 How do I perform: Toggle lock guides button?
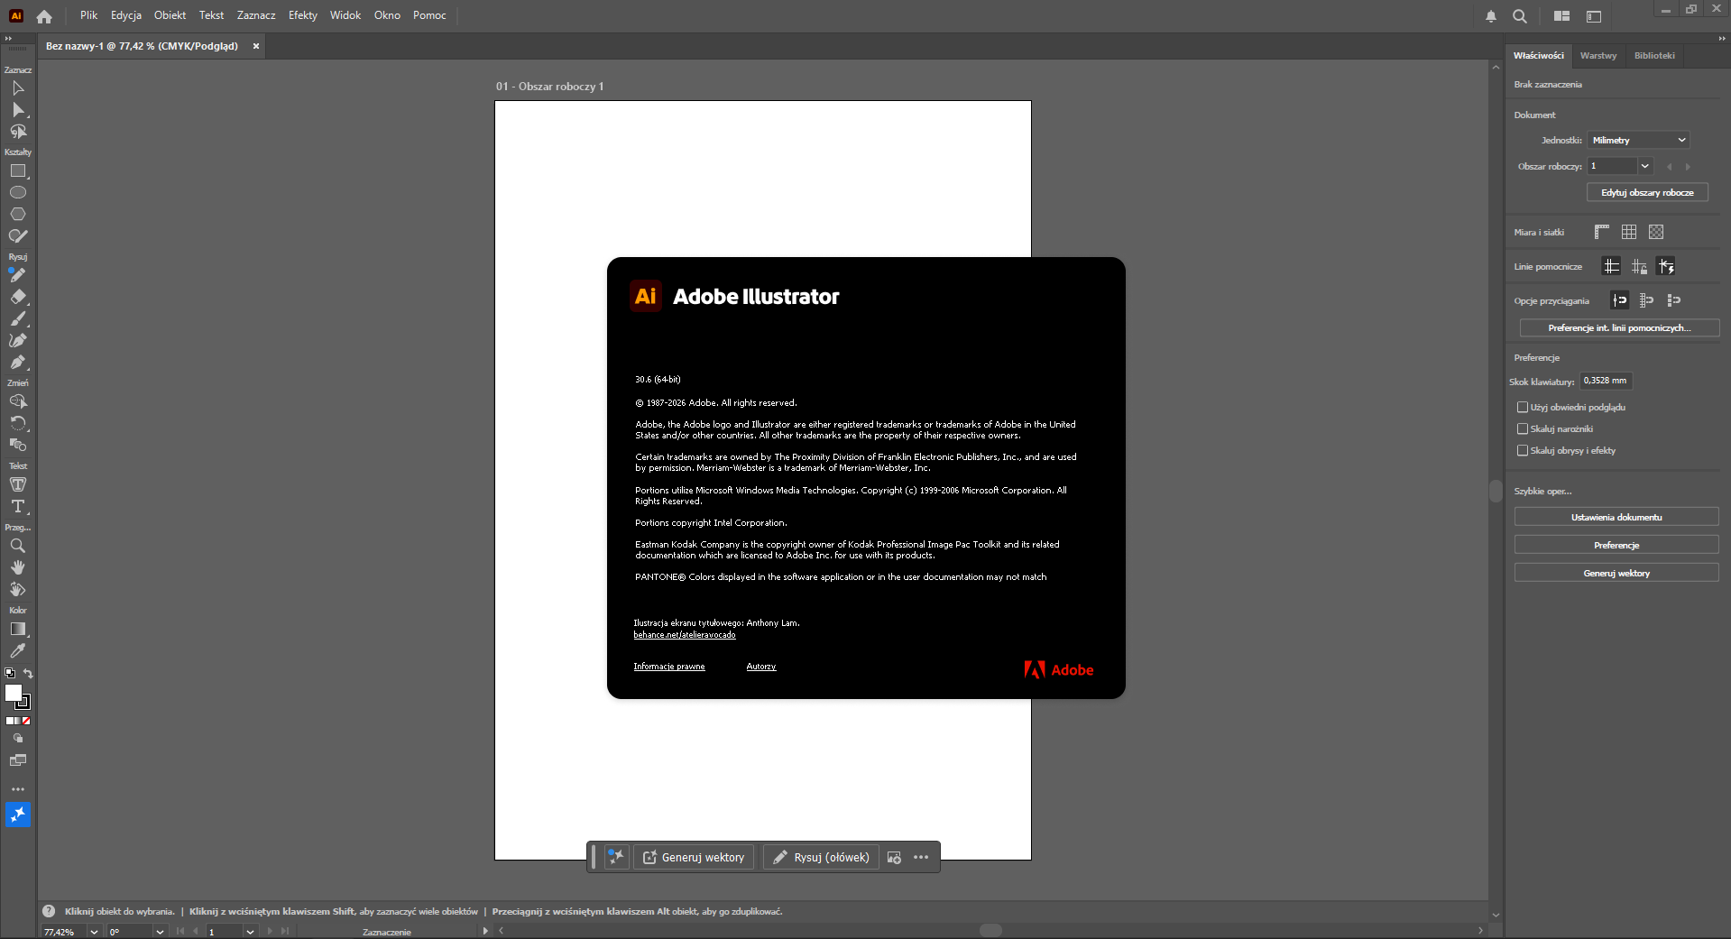1639,266
